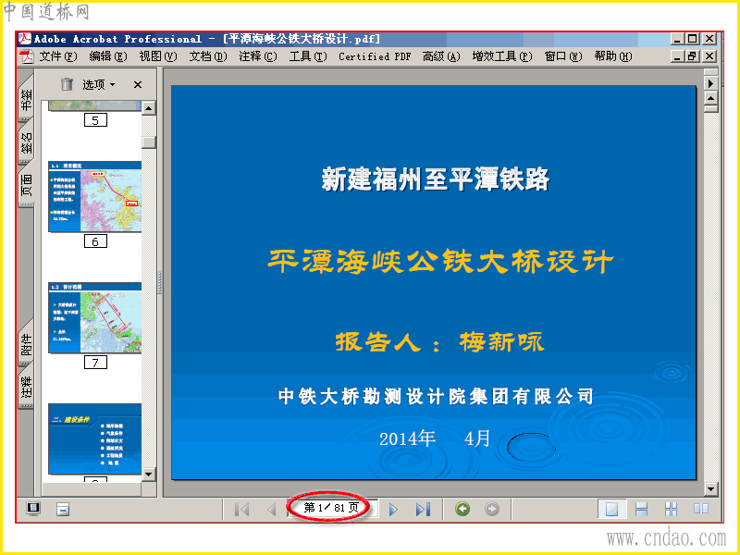Select page 6 thumbnail
Screen dimensions: 740x555
(95, 197)
